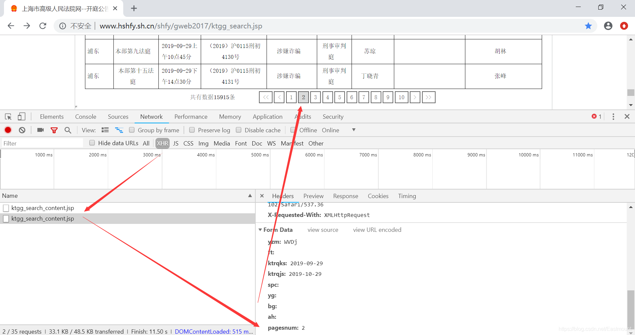This screenshot has width=635, height=335.
Task: Click the capture screenshots camera icon
Action: coord(40,130)
